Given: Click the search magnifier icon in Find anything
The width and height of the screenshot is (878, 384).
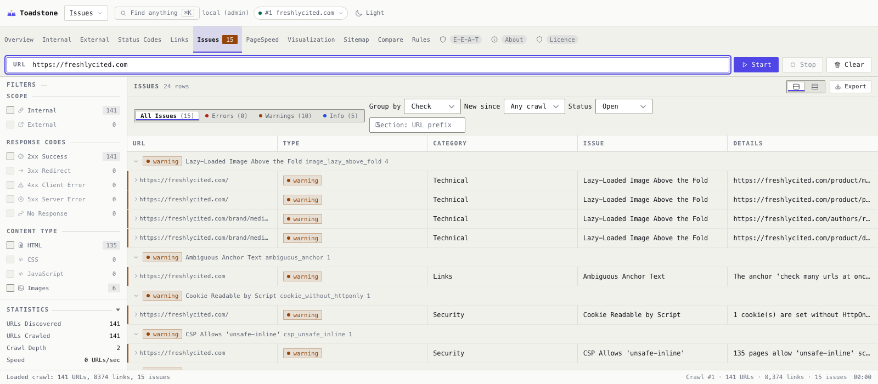Looking at the screenshot, I should tap(123, 13).
